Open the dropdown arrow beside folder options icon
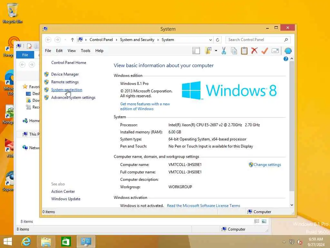Screen dimensions: 330x248 click(x=216, y=51)
